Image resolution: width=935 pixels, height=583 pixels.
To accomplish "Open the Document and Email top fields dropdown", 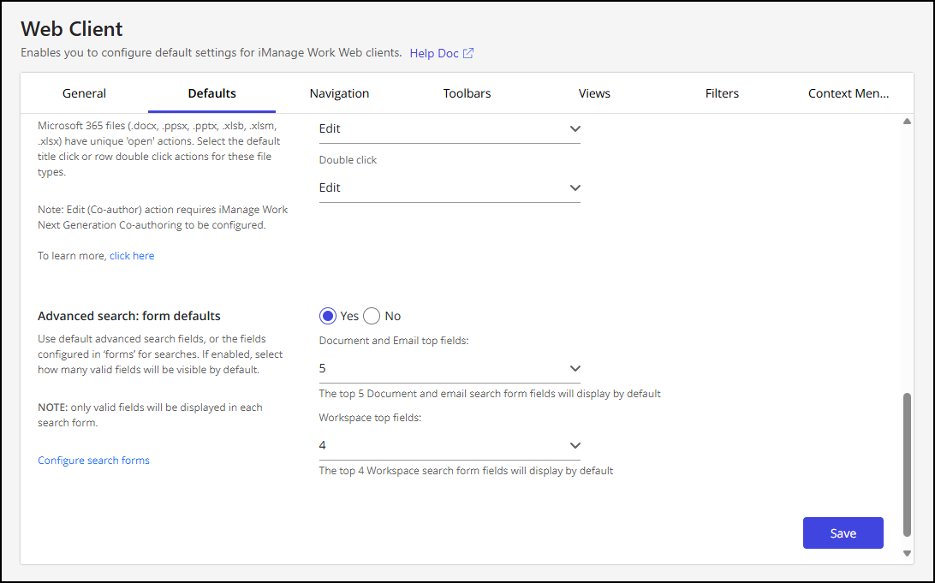I will tap(450, 368).
